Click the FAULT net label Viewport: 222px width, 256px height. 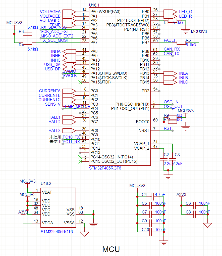[x=170, y=40]
